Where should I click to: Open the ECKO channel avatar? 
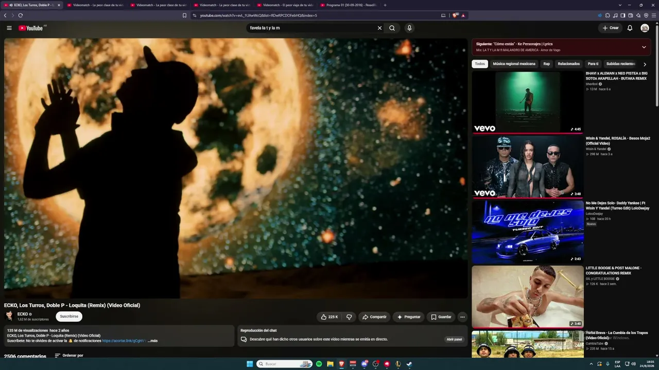tap(9, 316)
